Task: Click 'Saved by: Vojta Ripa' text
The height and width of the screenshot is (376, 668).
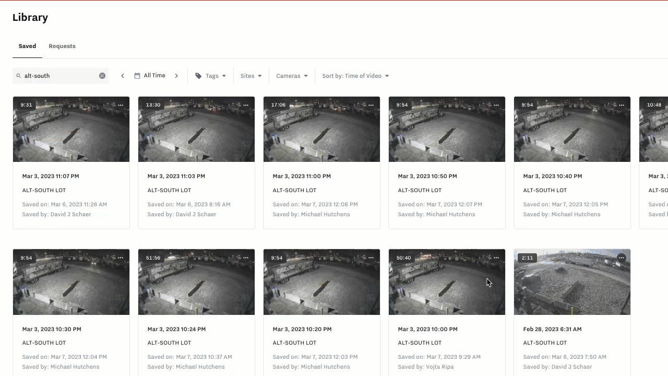Action: (426, 367)
